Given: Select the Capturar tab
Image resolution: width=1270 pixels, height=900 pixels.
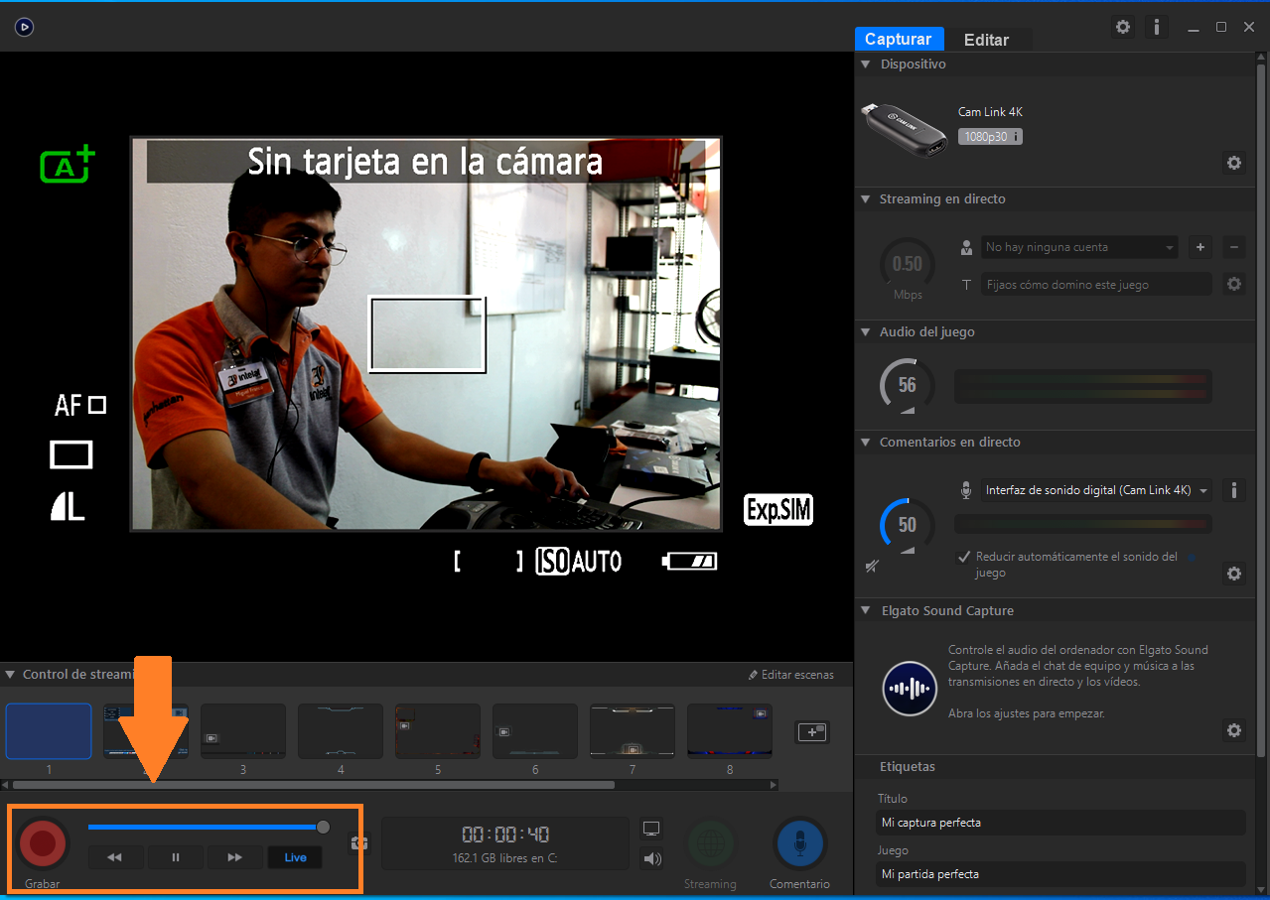Looking at the screenshot, I should coord(898,40).
